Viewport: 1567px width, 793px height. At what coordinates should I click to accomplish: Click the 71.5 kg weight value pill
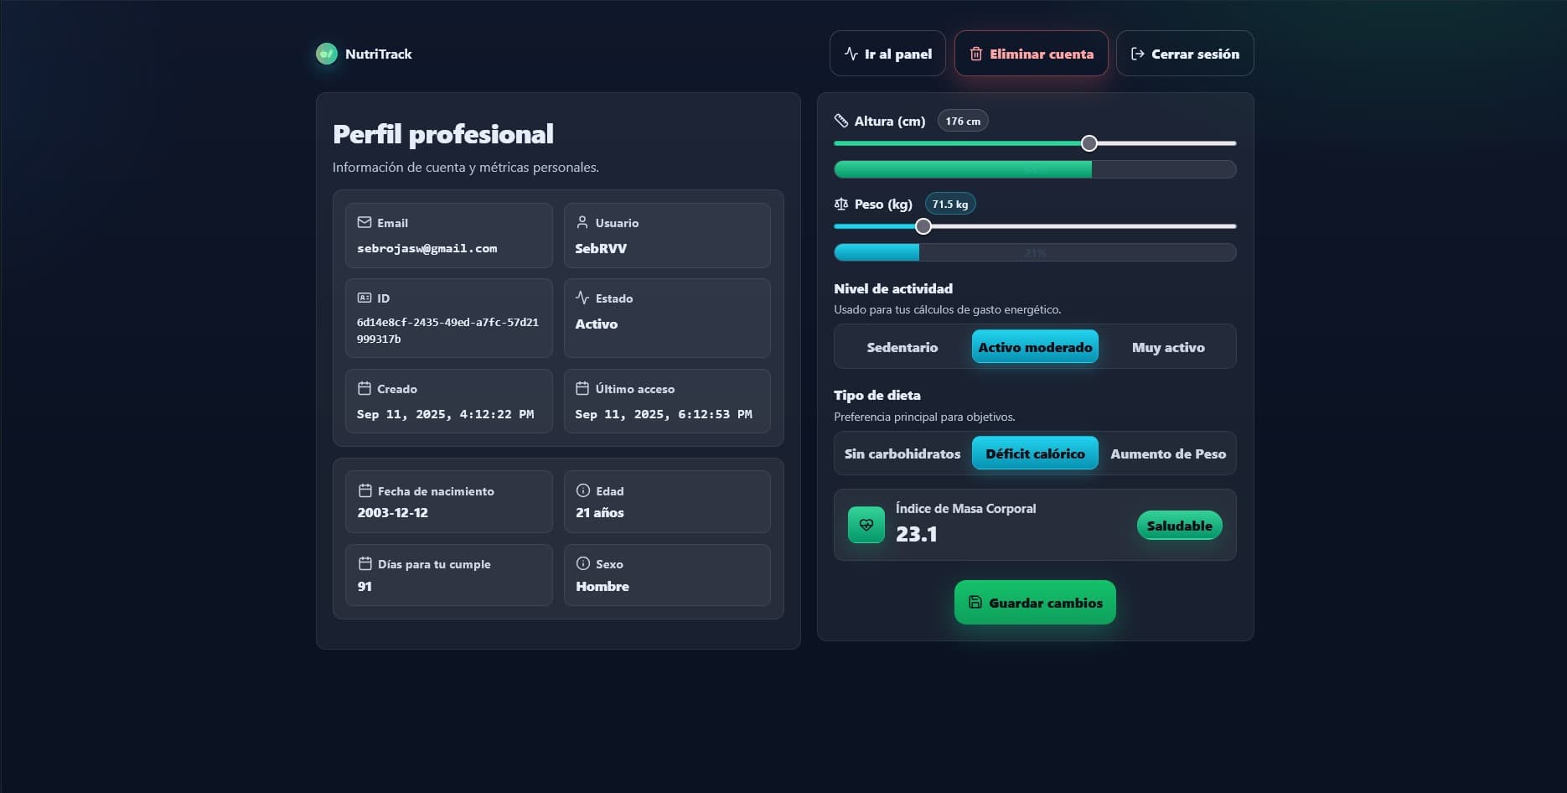tap(949, 203)
